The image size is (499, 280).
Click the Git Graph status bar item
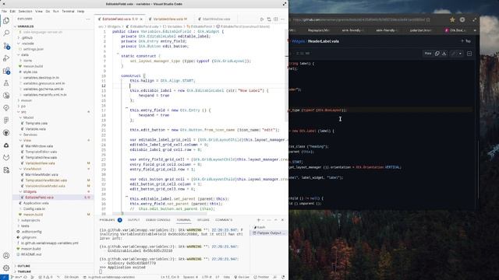coord(71,277)
